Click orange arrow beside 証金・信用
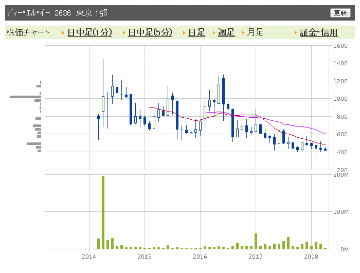Image resolution: width=360 pixels, height=273 pixels. [296, 32]
